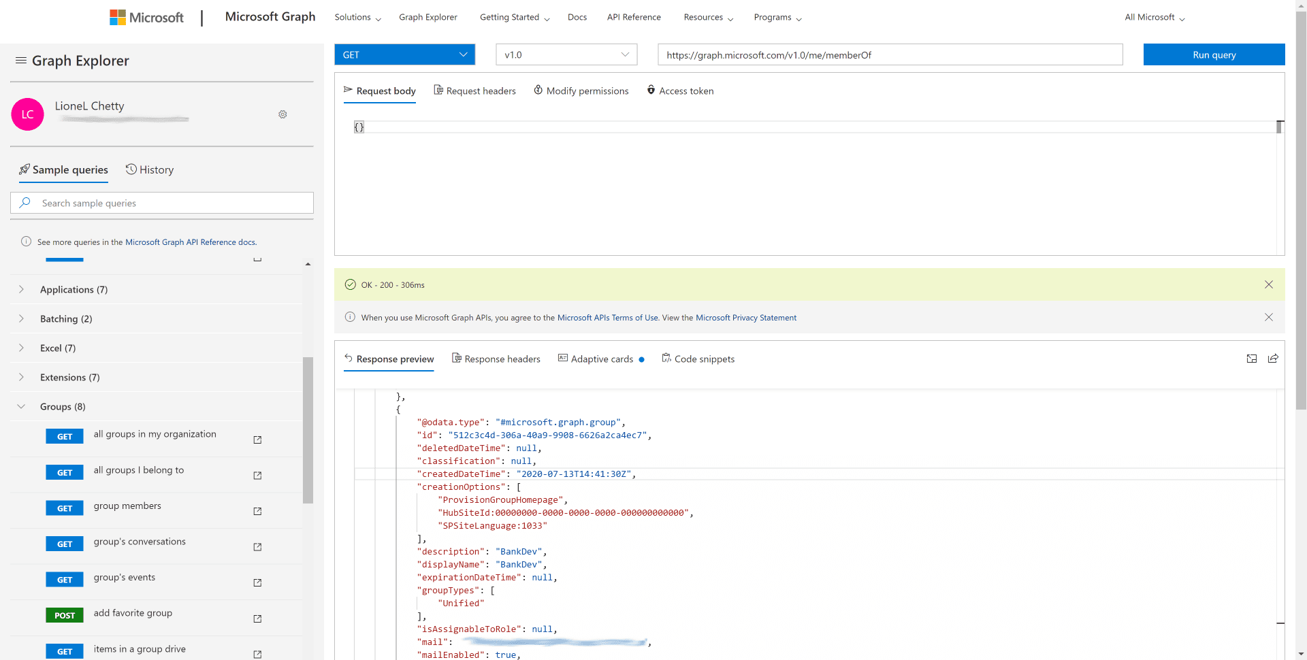
Task: Click the green OK check icon
Action: [350, 284]
